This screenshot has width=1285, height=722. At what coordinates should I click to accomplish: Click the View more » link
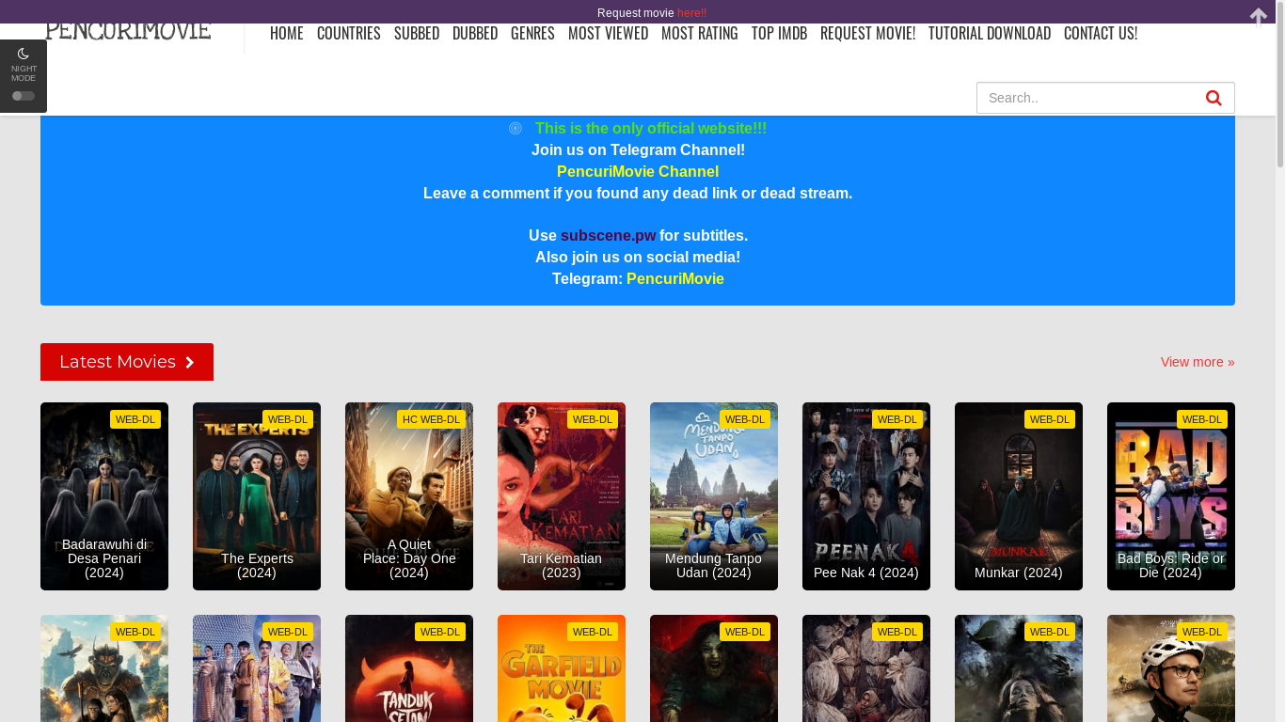(1198, 362)
